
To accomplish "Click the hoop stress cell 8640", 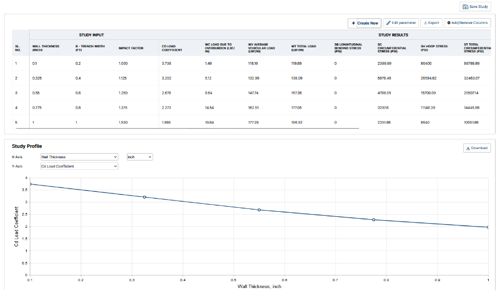I will tap(425, 122).
